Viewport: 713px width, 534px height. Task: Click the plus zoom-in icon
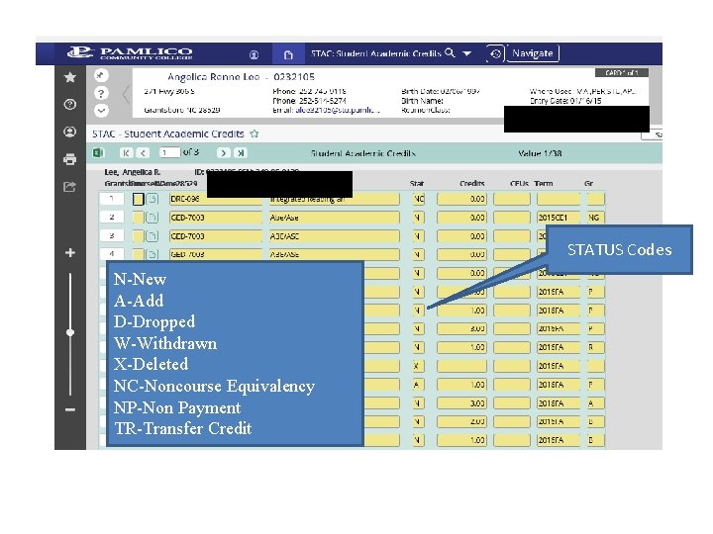(x=70, y=252)
